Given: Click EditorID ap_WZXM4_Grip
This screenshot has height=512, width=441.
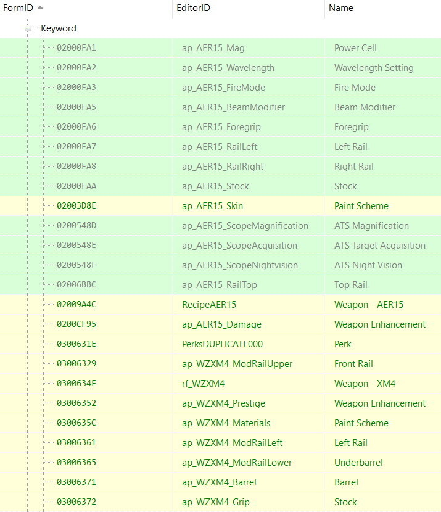Looking at the screenshot, I should (x=216, y=502).
